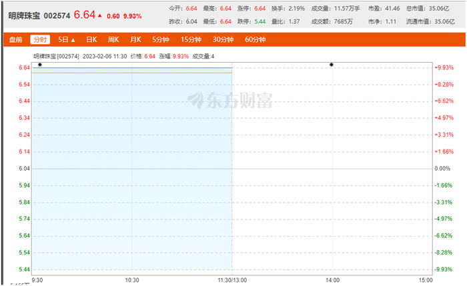Open the 5分钟 chart tab
The image size is (467, 286).
tap(161, 39)
